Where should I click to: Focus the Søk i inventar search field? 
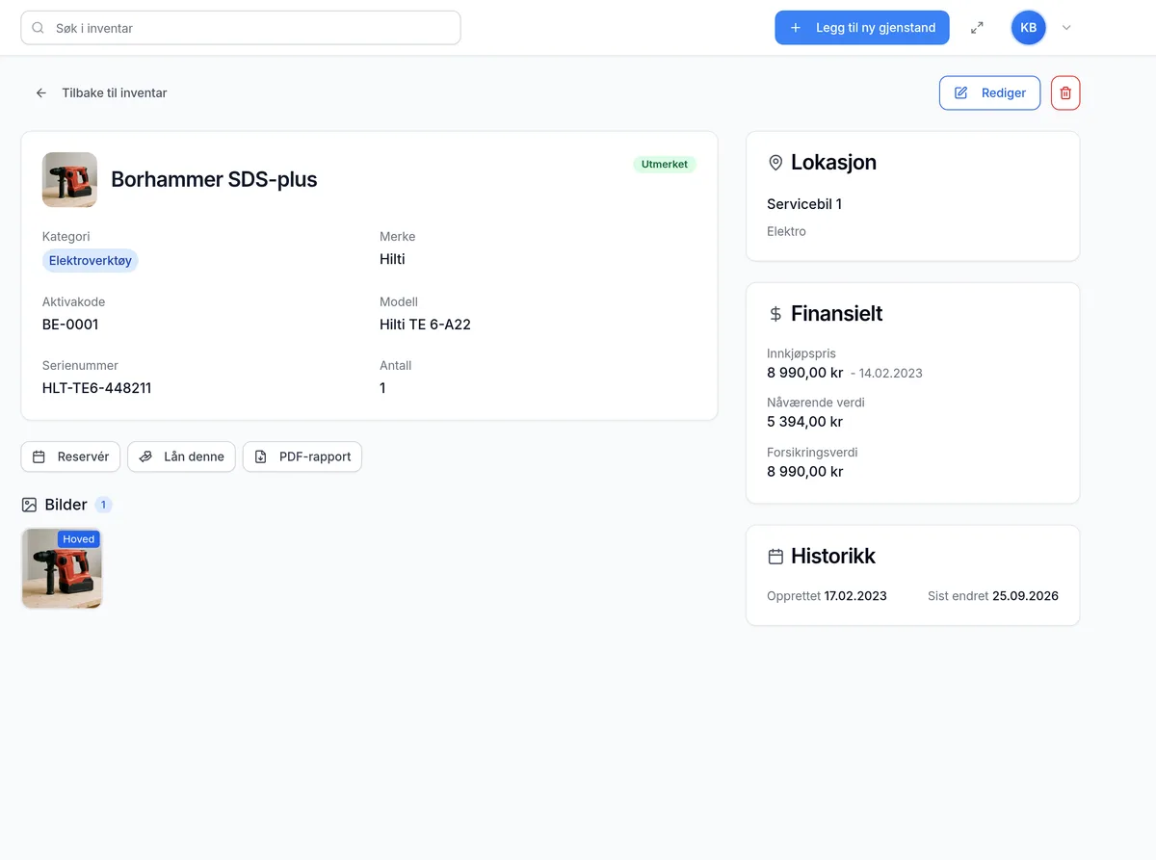click(241, 28)
